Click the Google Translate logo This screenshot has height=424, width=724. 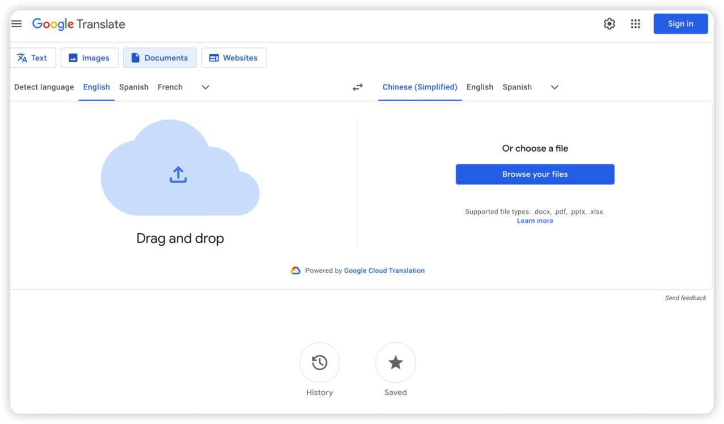click(78, 24)
